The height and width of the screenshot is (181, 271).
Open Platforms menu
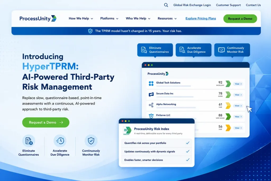click(x=109, y=19)
